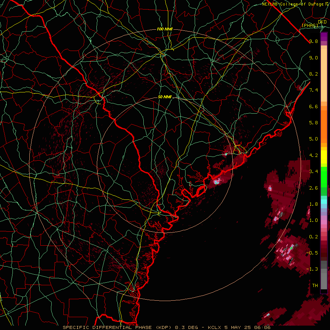Screen dimensions: 330x330
Task: Click the gray swatch near the scale bottom
Action: (x=324, y=279)
